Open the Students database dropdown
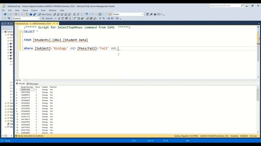The height and width of the screenshot is (146, 261). click(38, 19)
